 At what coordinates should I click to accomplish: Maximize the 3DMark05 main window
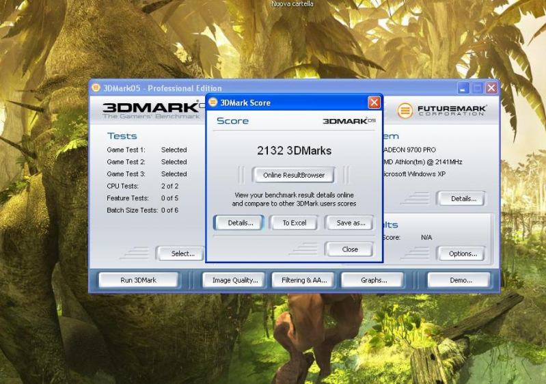pos(477,88)
